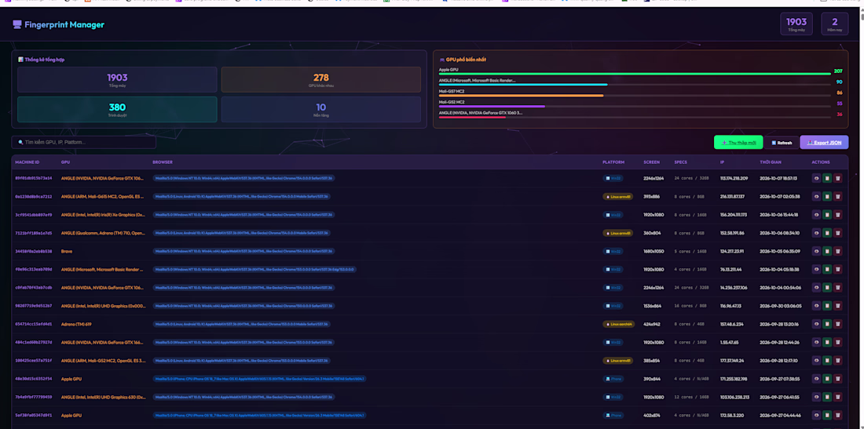View details of machine 484c1ed60b27927d

816,342
